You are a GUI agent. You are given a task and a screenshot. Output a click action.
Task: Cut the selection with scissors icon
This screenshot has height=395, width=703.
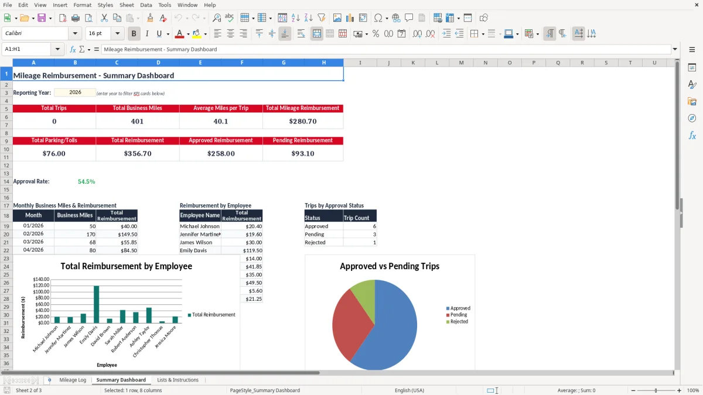coord(104,18)
